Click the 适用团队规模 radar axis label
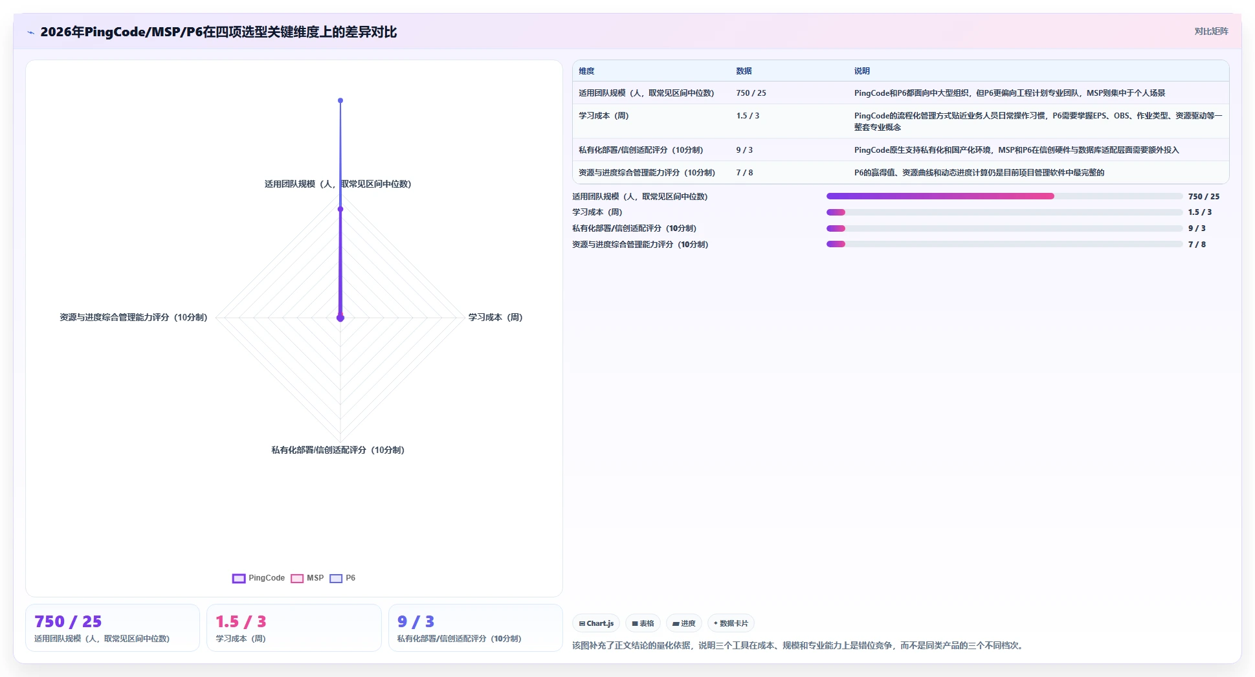The height and width of the screenshot is (677, 1255). pos(338,184)
